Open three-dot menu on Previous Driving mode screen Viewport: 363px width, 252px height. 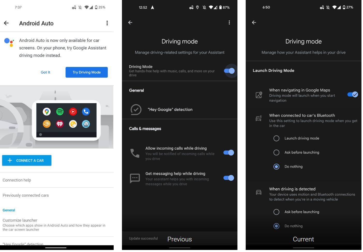pyautogui.click(x=229, y=23)
